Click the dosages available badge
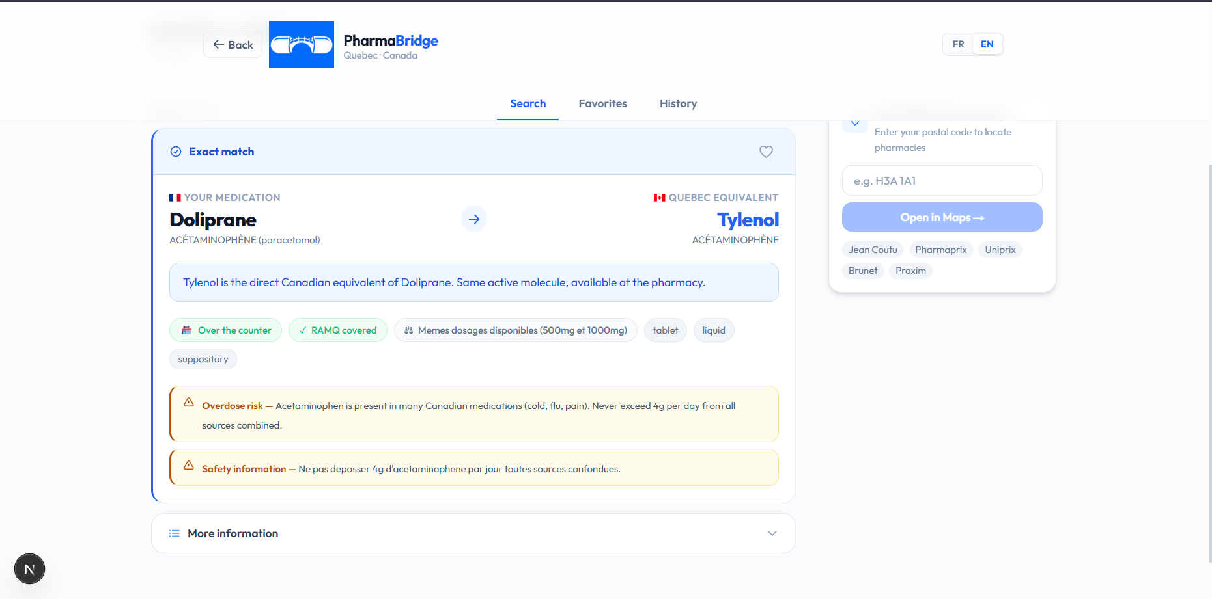 coord(515,330)
